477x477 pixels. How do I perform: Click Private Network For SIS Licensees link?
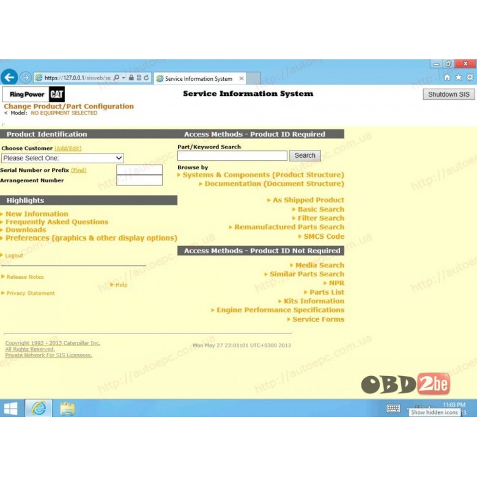[48, 355]
